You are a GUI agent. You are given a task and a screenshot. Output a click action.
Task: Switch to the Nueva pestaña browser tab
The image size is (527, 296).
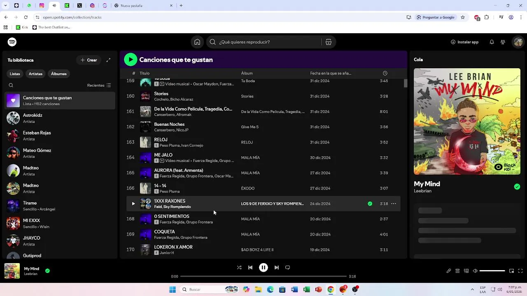point(143,6)
